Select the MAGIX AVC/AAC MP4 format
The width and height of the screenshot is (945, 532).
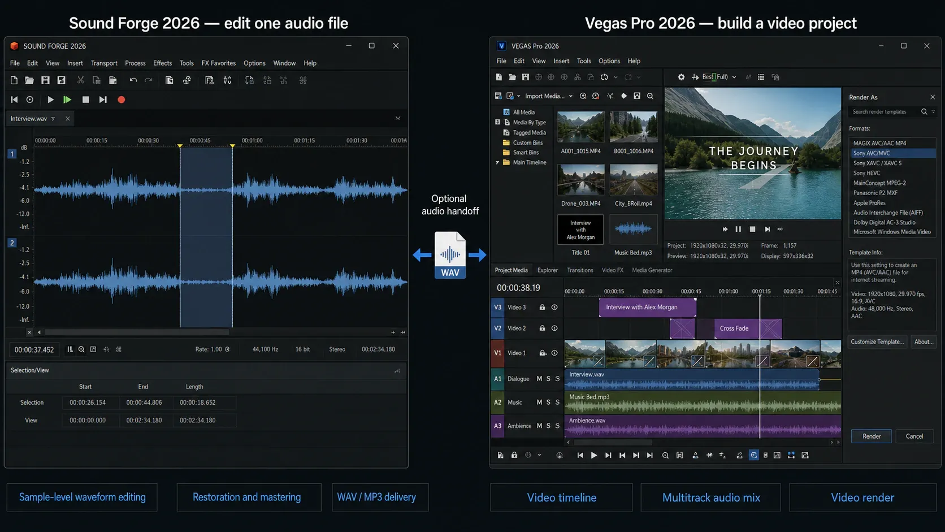click(x=893, y=144)
